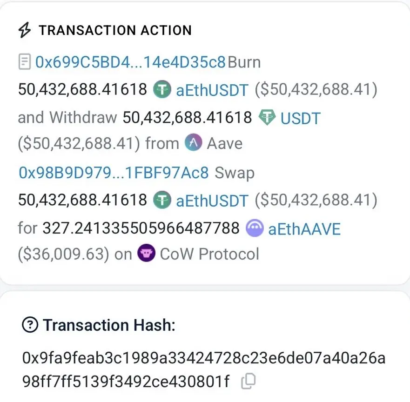This screenshot has width=410, height=402.
Task: Open the aEthUSDT token link after Swap
Action: pyautogui.click(x=212, y=201)
